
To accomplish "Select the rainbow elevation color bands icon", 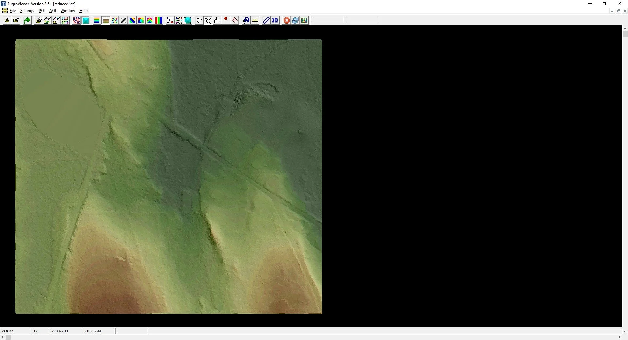I will click(97, 20).
